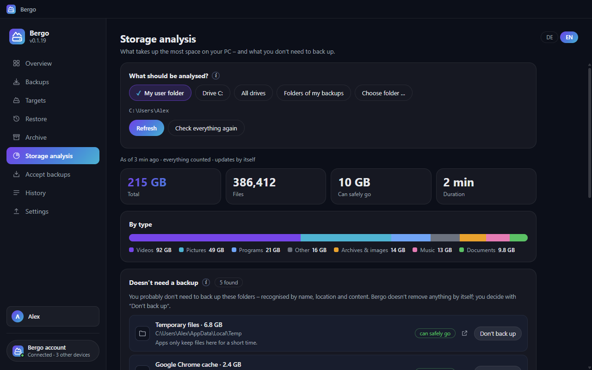Switch the language to DE
592x370 pixels.
coord(549,37)
